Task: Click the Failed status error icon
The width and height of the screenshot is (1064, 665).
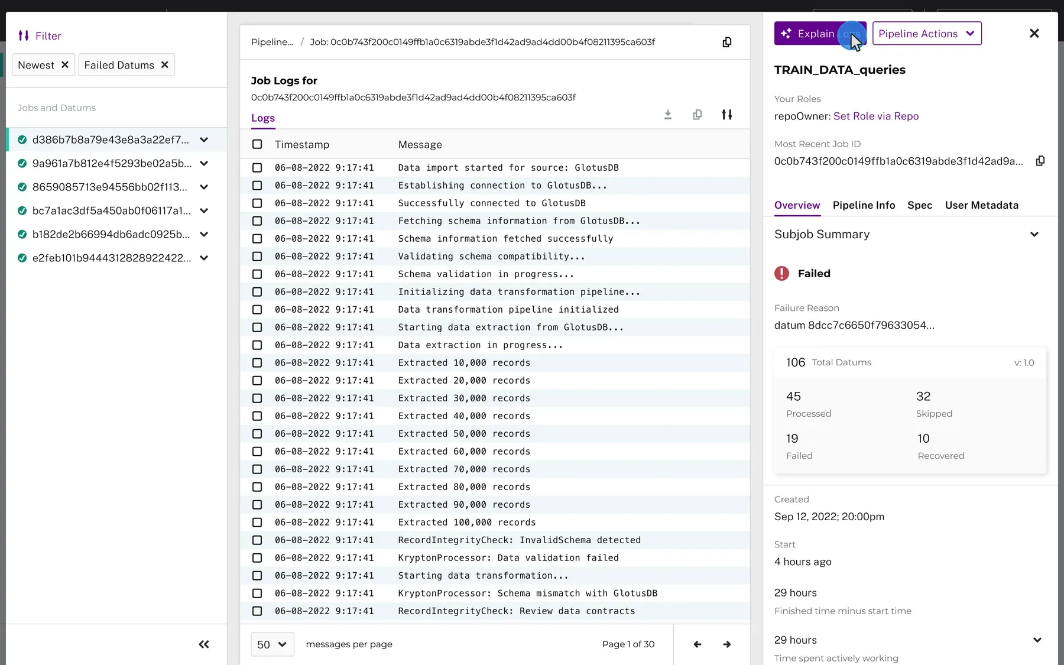Action: coord(781,273)
